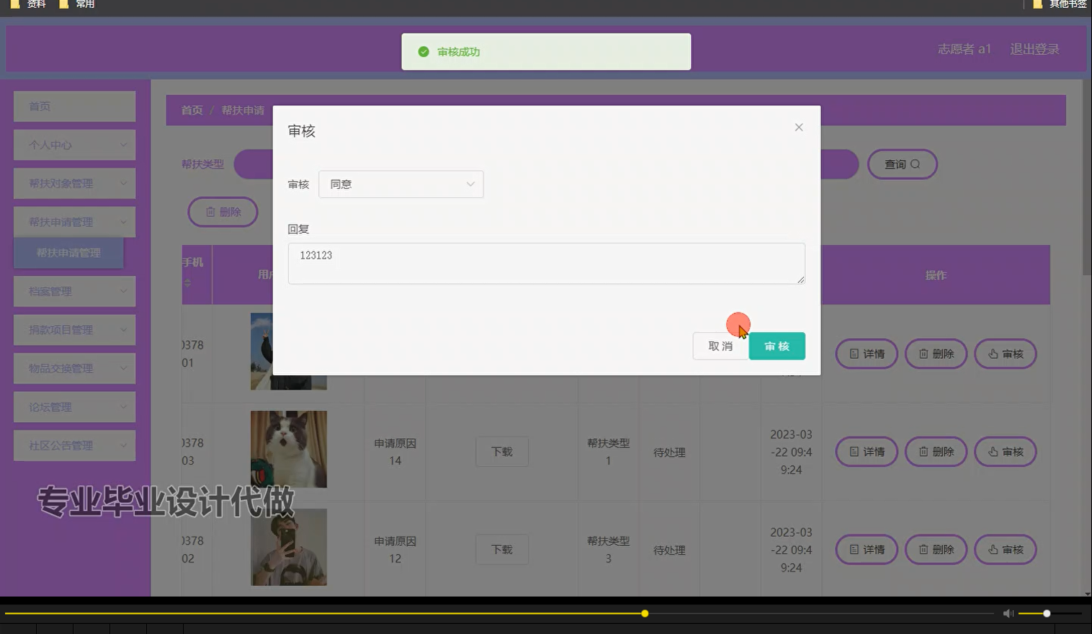Click the 查询 search button
Viewport: 1092px width, 634px height.
point(902,164)
